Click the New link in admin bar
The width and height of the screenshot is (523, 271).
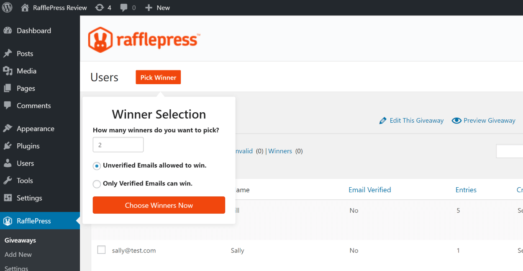pyautogui.click(x=163, y=8)
